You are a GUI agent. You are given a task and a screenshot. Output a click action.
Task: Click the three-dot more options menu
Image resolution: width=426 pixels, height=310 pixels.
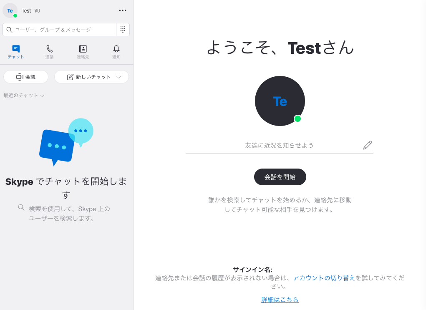tap(123, 10)
